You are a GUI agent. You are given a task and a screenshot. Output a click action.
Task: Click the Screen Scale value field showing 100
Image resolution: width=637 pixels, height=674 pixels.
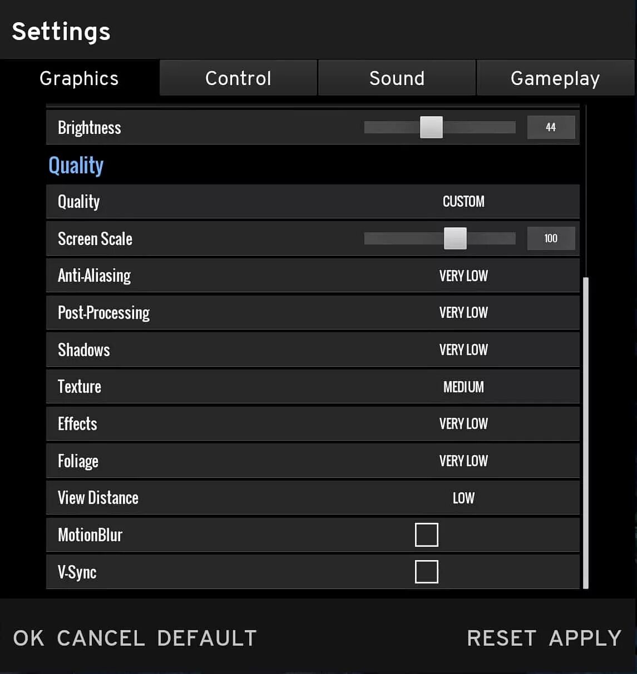pyautogui.click(x=551, y=238)
